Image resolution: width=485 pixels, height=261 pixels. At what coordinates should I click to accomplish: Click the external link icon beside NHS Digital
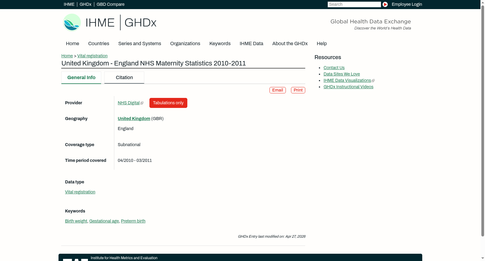[x=142, y=103]
